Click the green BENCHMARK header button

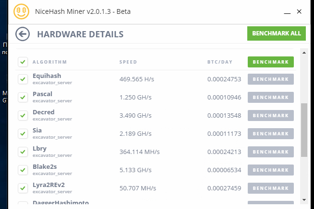pos(270,62)
